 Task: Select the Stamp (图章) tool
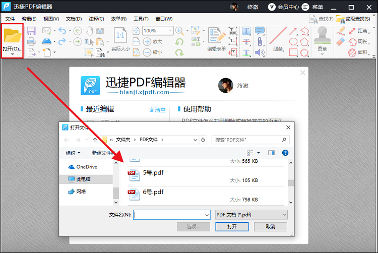point(323,38)
